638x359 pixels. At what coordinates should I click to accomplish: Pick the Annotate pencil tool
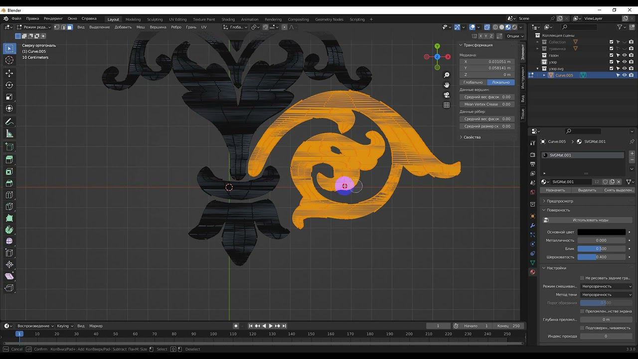[9, 122]
